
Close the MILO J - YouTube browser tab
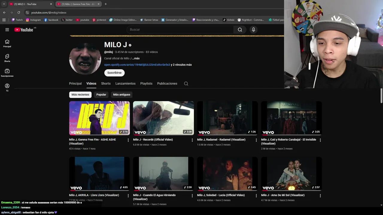point(51,4)
